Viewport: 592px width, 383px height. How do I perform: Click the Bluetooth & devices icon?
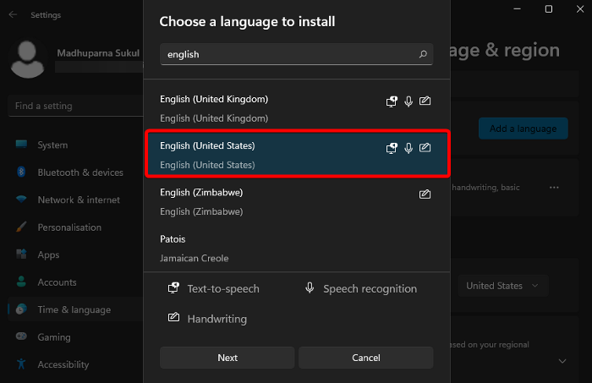(x=22, y=172)
